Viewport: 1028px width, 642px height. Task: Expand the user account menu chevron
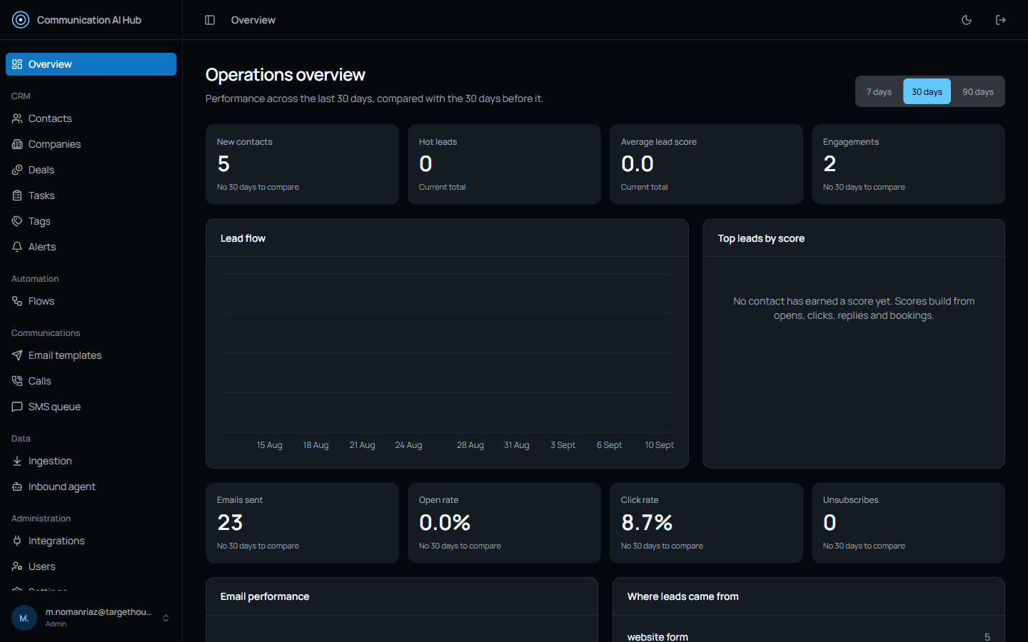pos(166,618)
